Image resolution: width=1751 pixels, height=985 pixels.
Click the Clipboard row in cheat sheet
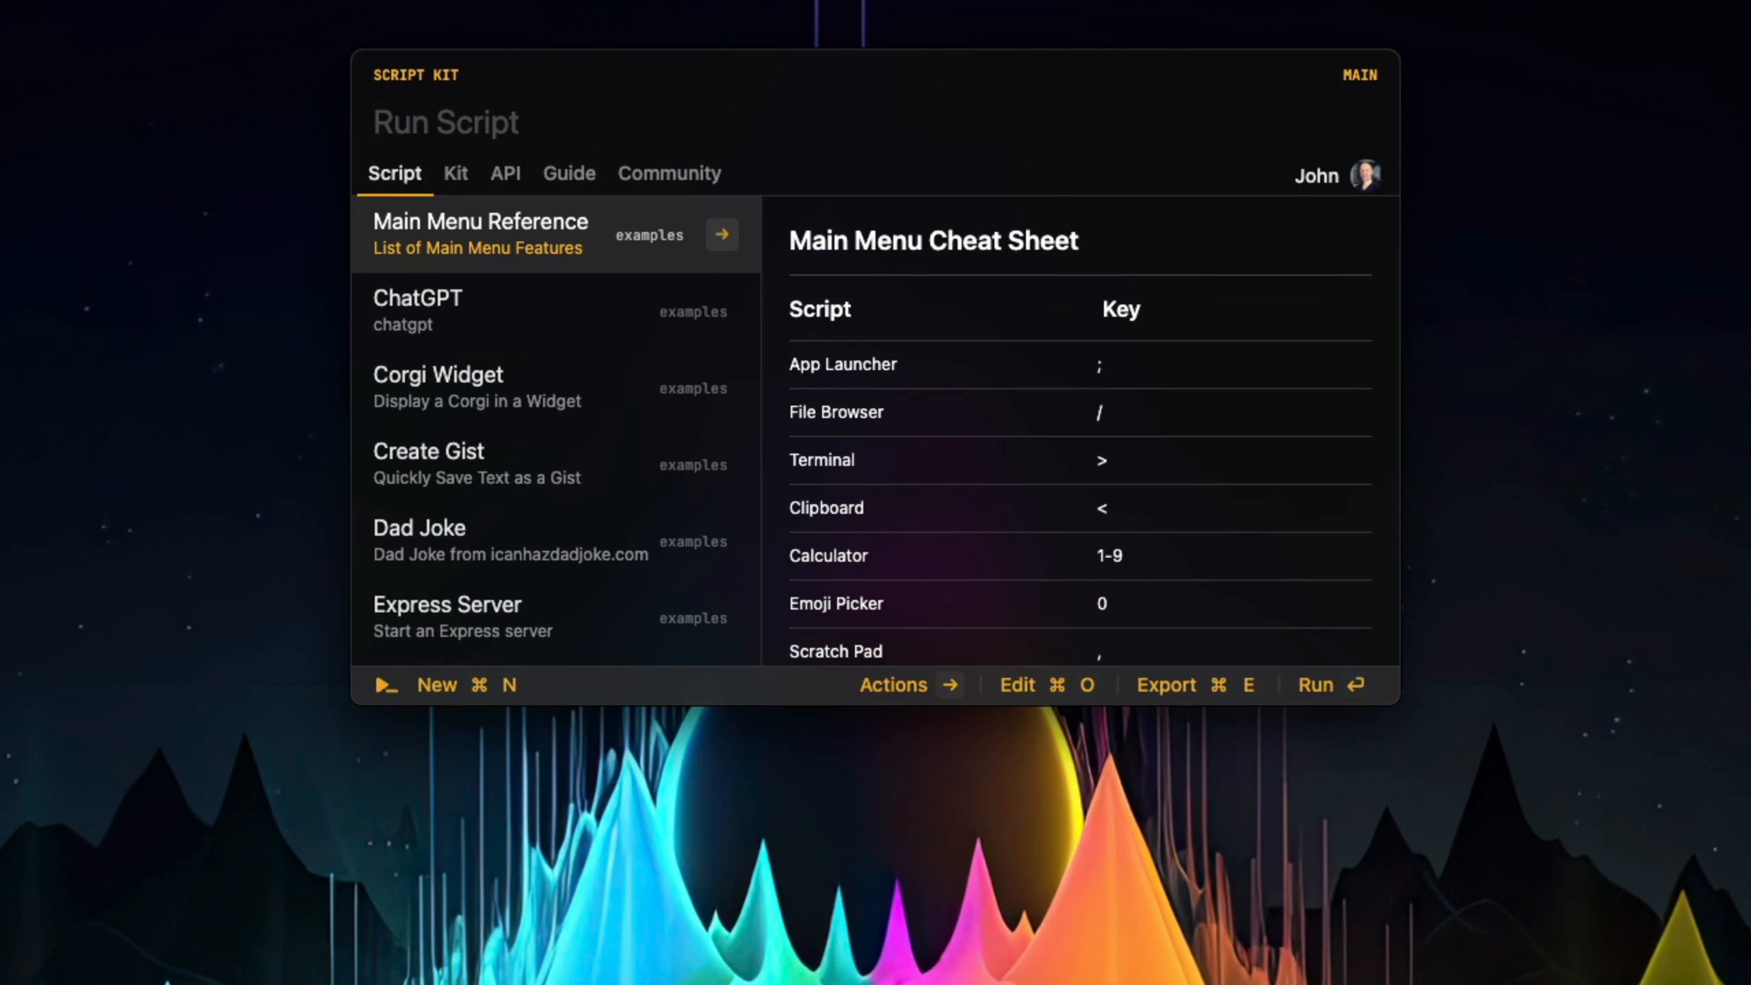point(1081,508)
